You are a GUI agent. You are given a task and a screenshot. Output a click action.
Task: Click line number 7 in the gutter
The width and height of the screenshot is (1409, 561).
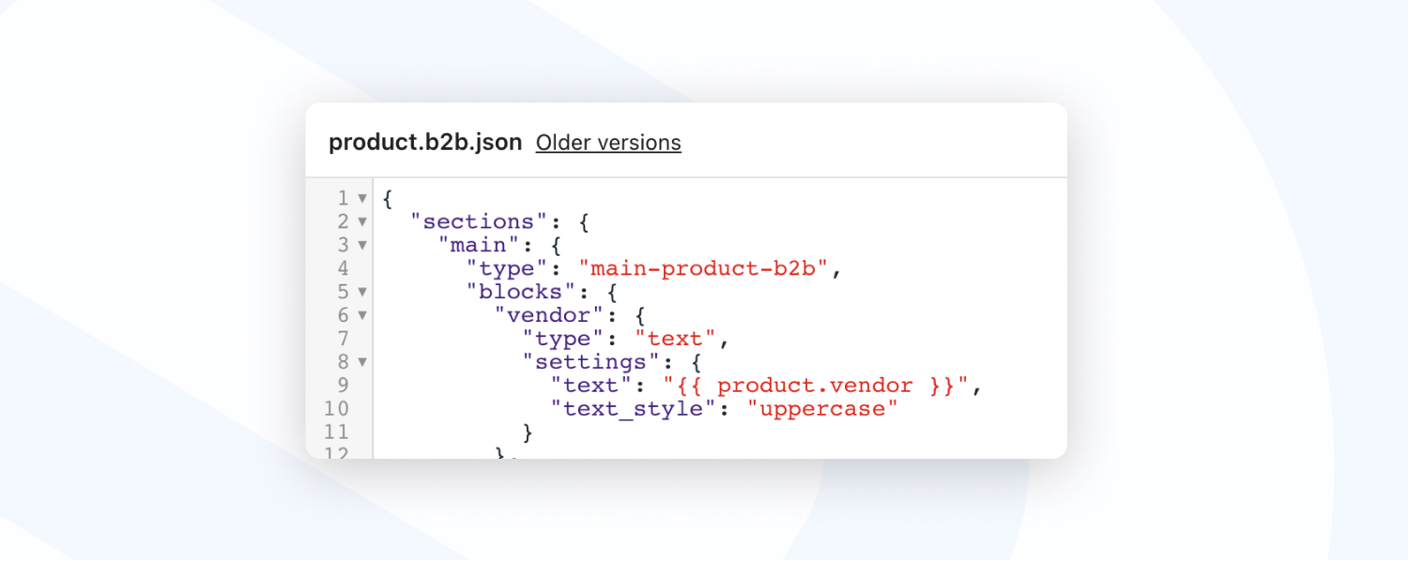tap(343, 339)
